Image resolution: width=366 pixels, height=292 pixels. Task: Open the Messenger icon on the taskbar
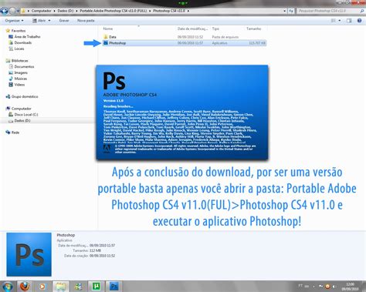[78, 286]
